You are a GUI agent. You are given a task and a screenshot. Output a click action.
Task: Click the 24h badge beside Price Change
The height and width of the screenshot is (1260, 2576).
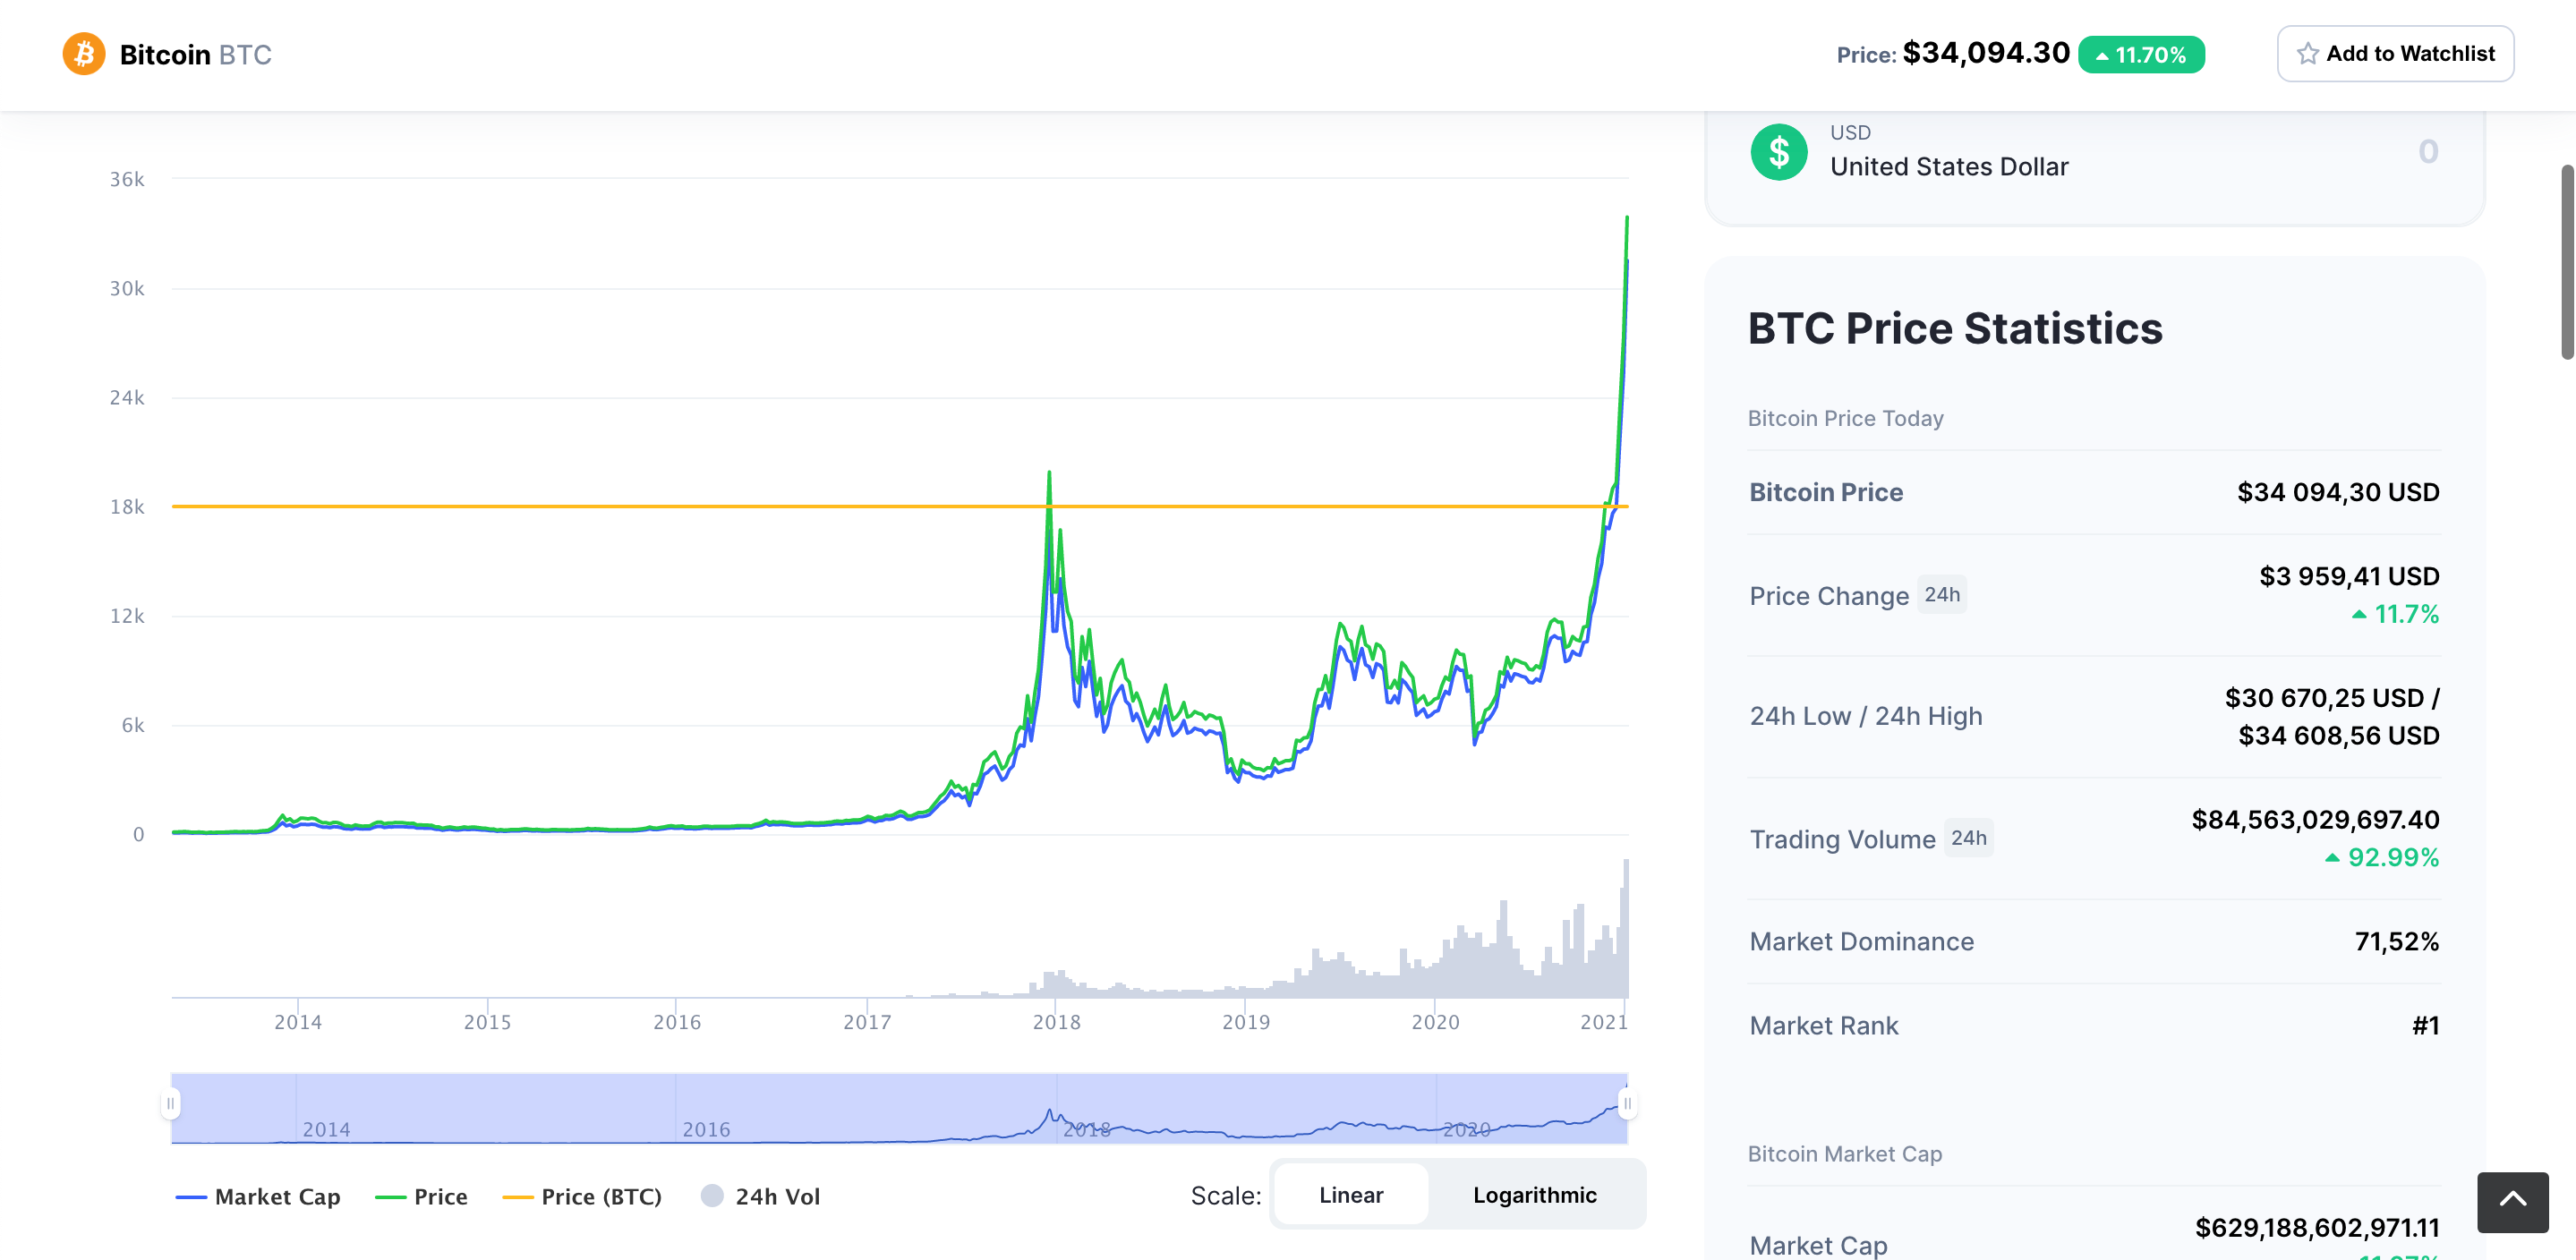click(x=1941, y=595)
